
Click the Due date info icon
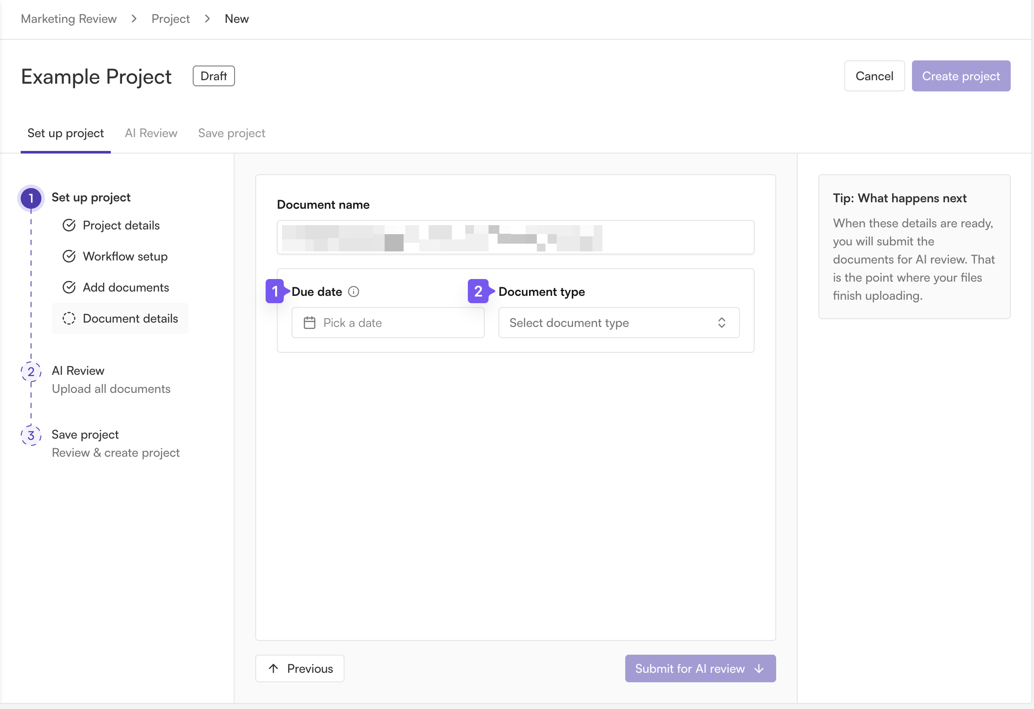pyautogui.click(x=353, y=292)
